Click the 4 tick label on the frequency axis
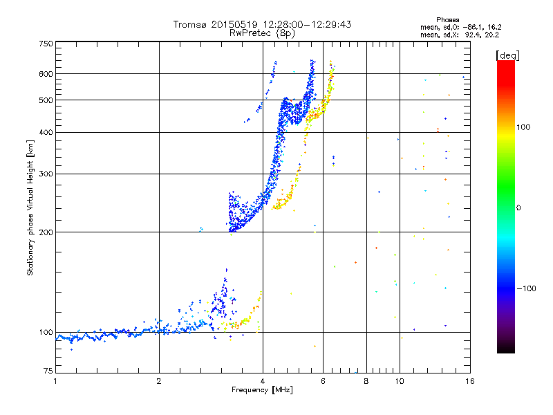553x415 pixels. click(263, 381)
